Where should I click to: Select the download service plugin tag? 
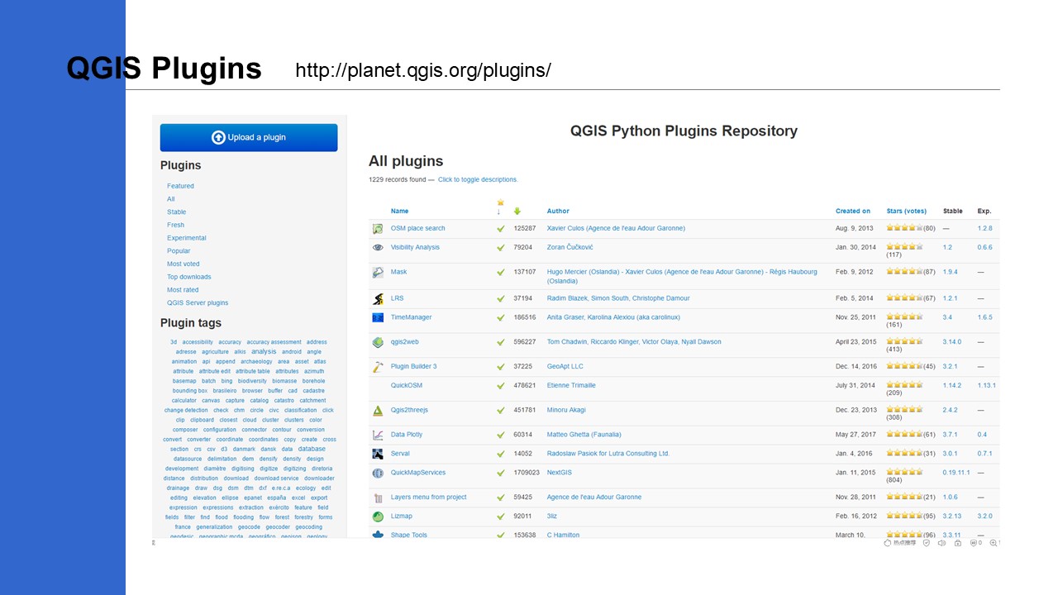(276, 478)
